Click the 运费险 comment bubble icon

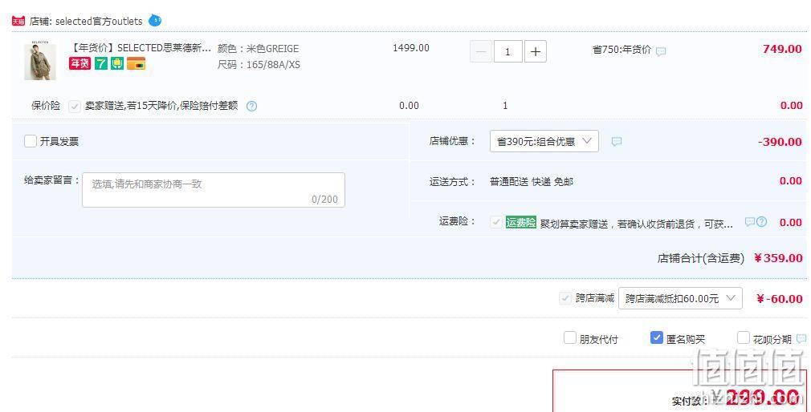[749, 222]
